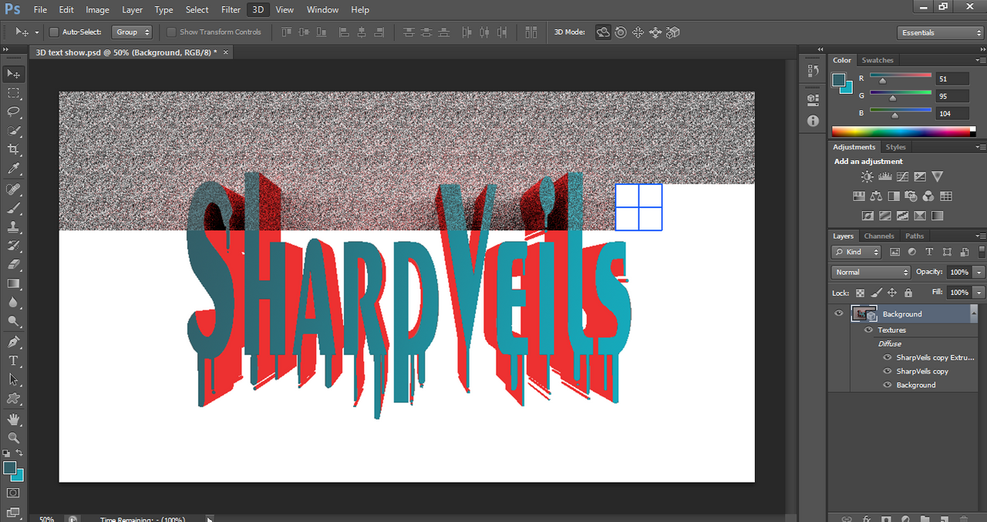Open the Normal blend mode dropdown
The height and width of the screenshot is (522, 987).
pos(871,272)
